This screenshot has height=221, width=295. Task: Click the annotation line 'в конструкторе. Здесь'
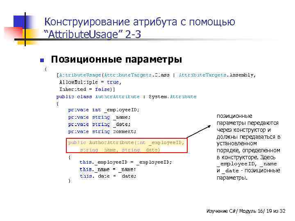coord(246,157)
